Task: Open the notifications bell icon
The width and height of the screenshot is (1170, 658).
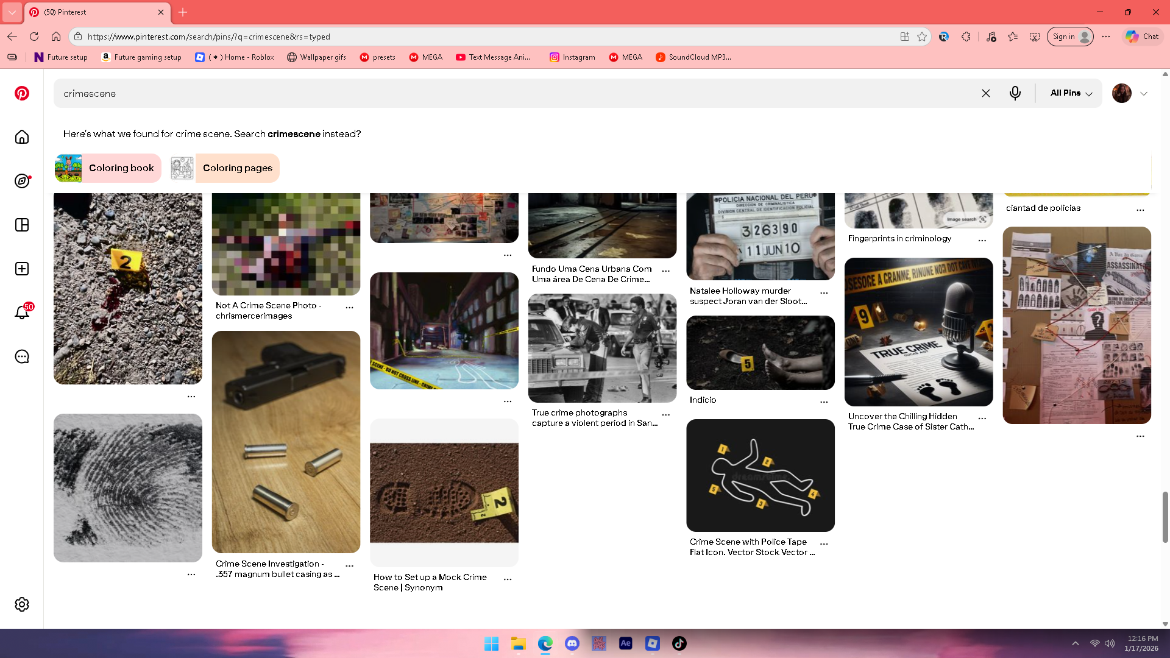Action: point(22,313)
